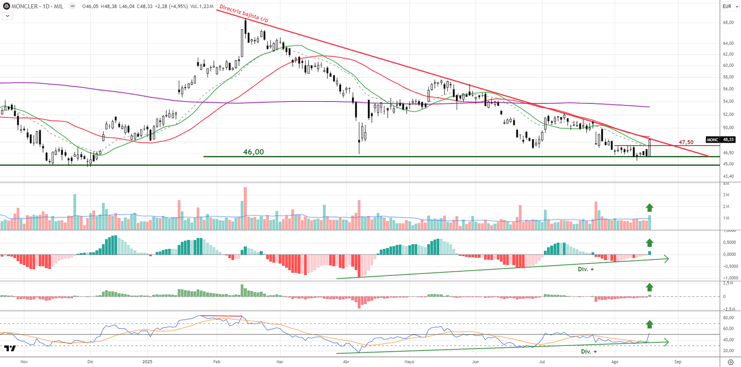Viewport: 741px width, 367px height.
Task: Click the Moncler symbol logo icon
Action: click(6, 6)
